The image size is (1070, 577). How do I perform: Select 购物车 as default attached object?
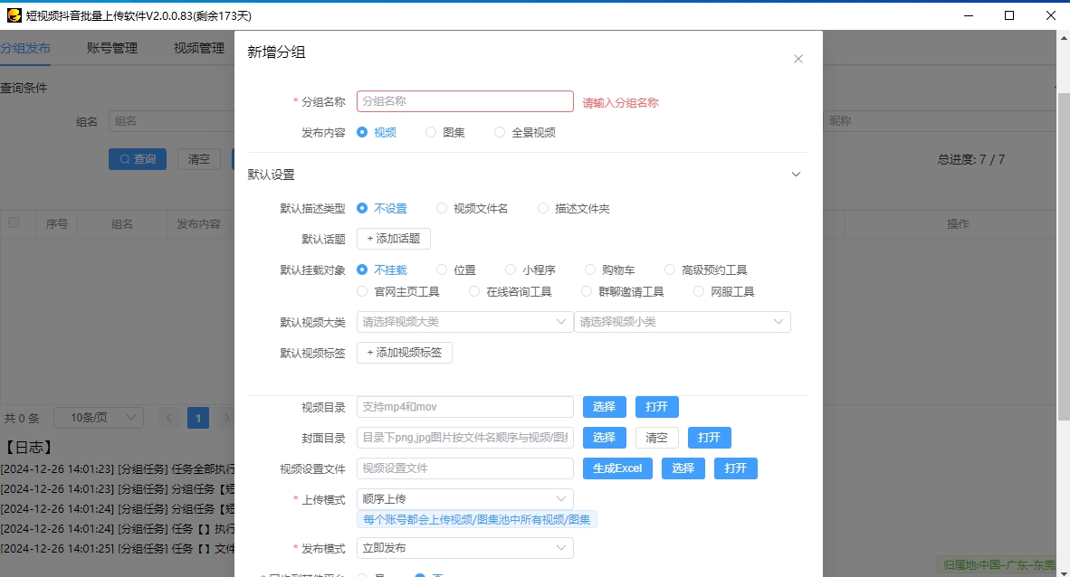[590, 270]
